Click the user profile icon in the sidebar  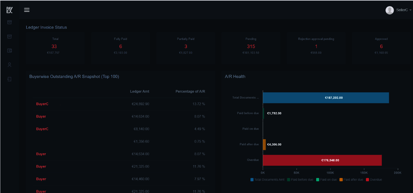9,65
